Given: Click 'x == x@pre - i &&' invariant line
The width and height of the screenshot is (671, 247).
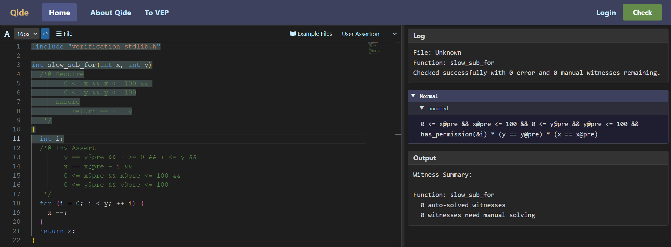Looking at the screenshot, I should pyautogui.click(x=98, y=167).
